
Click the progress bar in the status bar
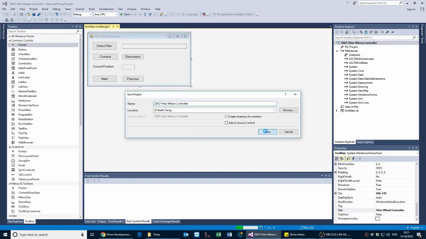(247, 228)
